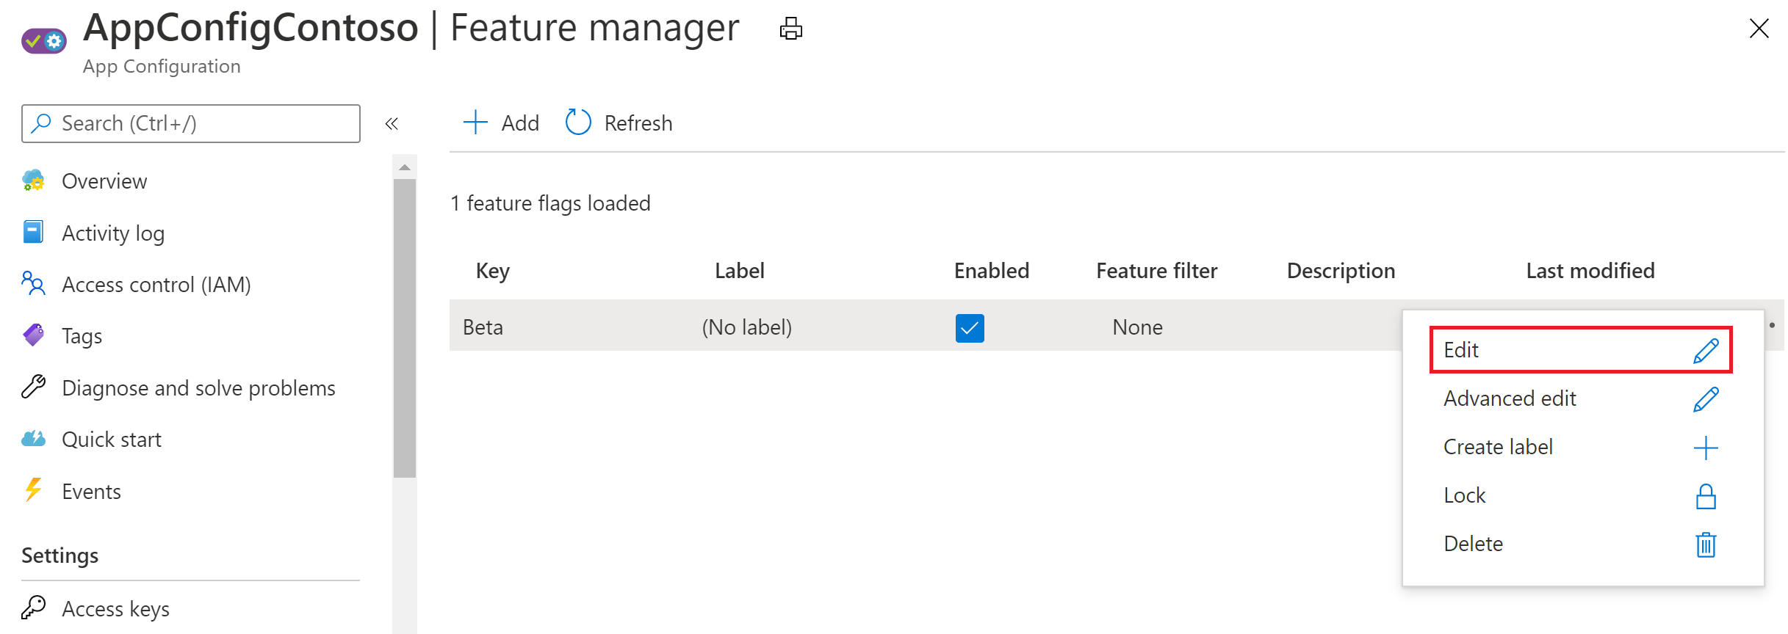Click the Access keys key icon
The image size is (1788, 634).
point(33,608)
